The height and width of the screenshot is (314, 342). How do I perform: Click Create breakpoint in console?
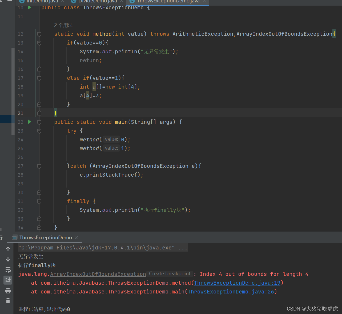point(170,274)
